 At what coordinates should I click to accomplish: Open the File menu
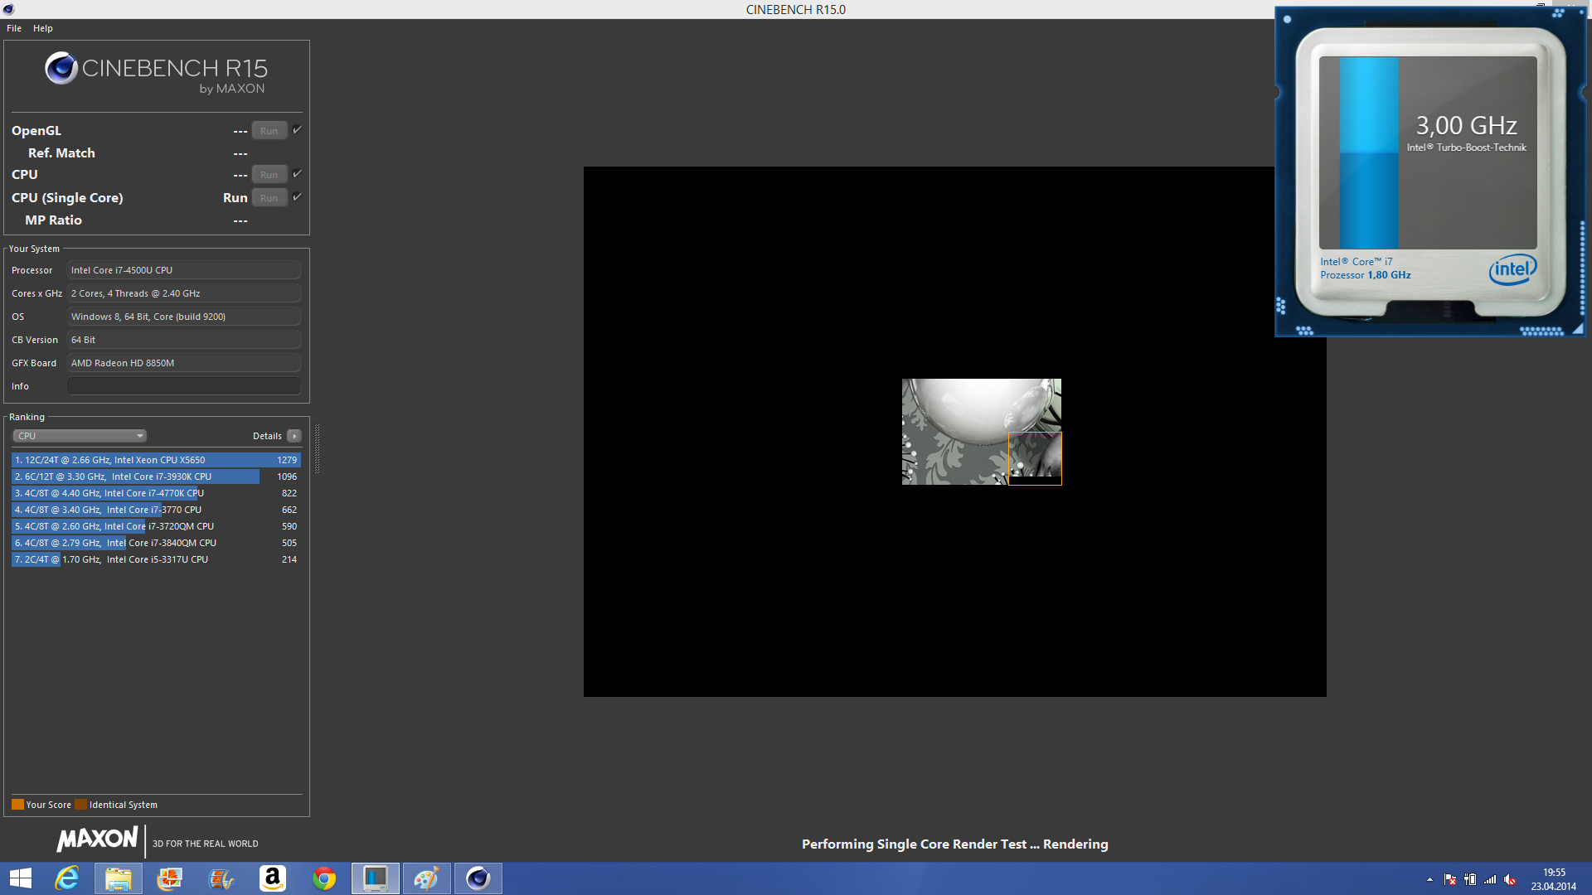point(14,28)
